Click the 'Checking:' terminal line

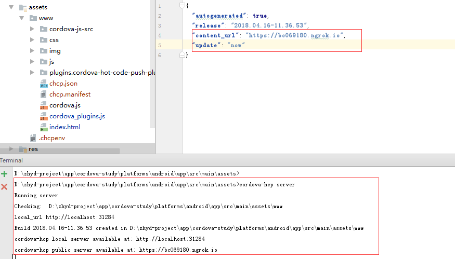point(148,206)
